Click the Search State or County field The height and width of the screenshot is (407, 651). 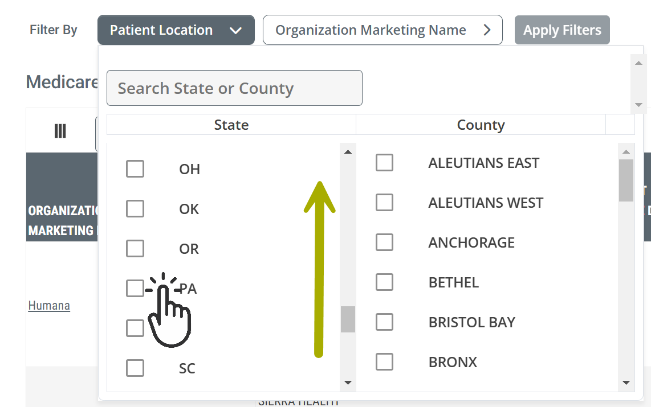pos(234,88)
